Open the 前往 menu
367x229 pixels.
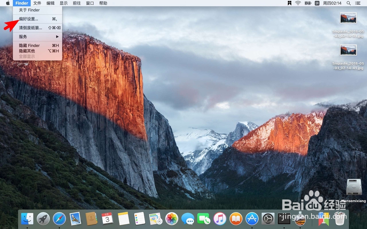click(x=77, y=3)
